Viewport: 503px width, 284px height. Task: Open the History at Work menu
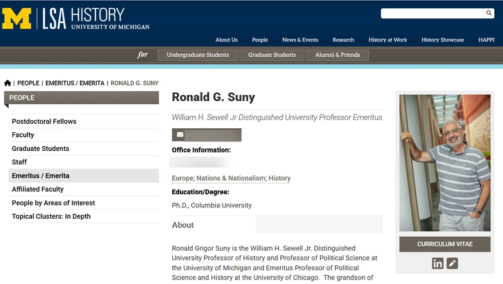[x=387, y=40]
